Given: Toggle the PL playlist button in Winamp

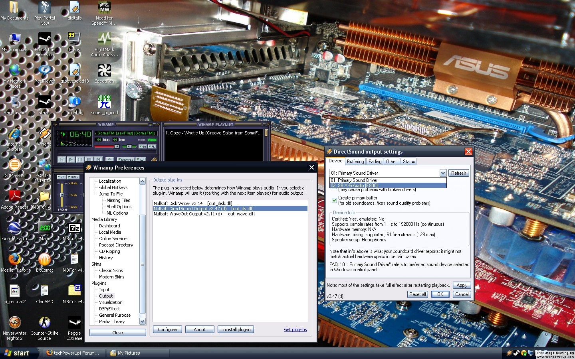Looking at the screenshot, I should [152, 146].
